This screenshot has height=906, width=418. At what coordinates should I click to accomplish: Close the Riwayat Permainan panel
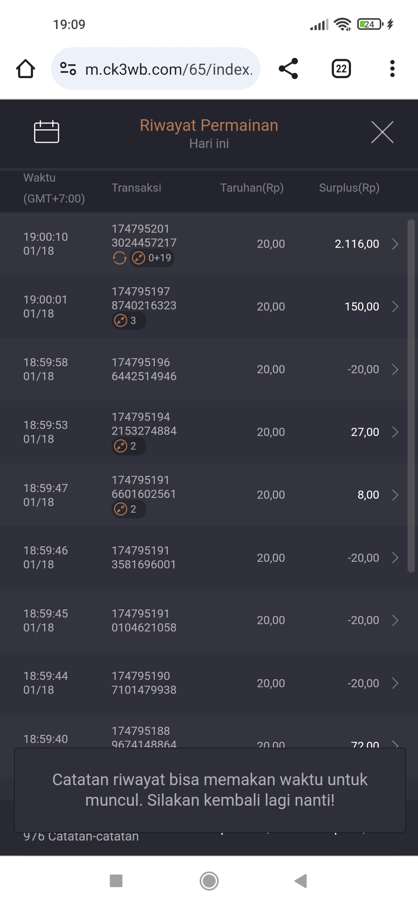coord(382,132)
